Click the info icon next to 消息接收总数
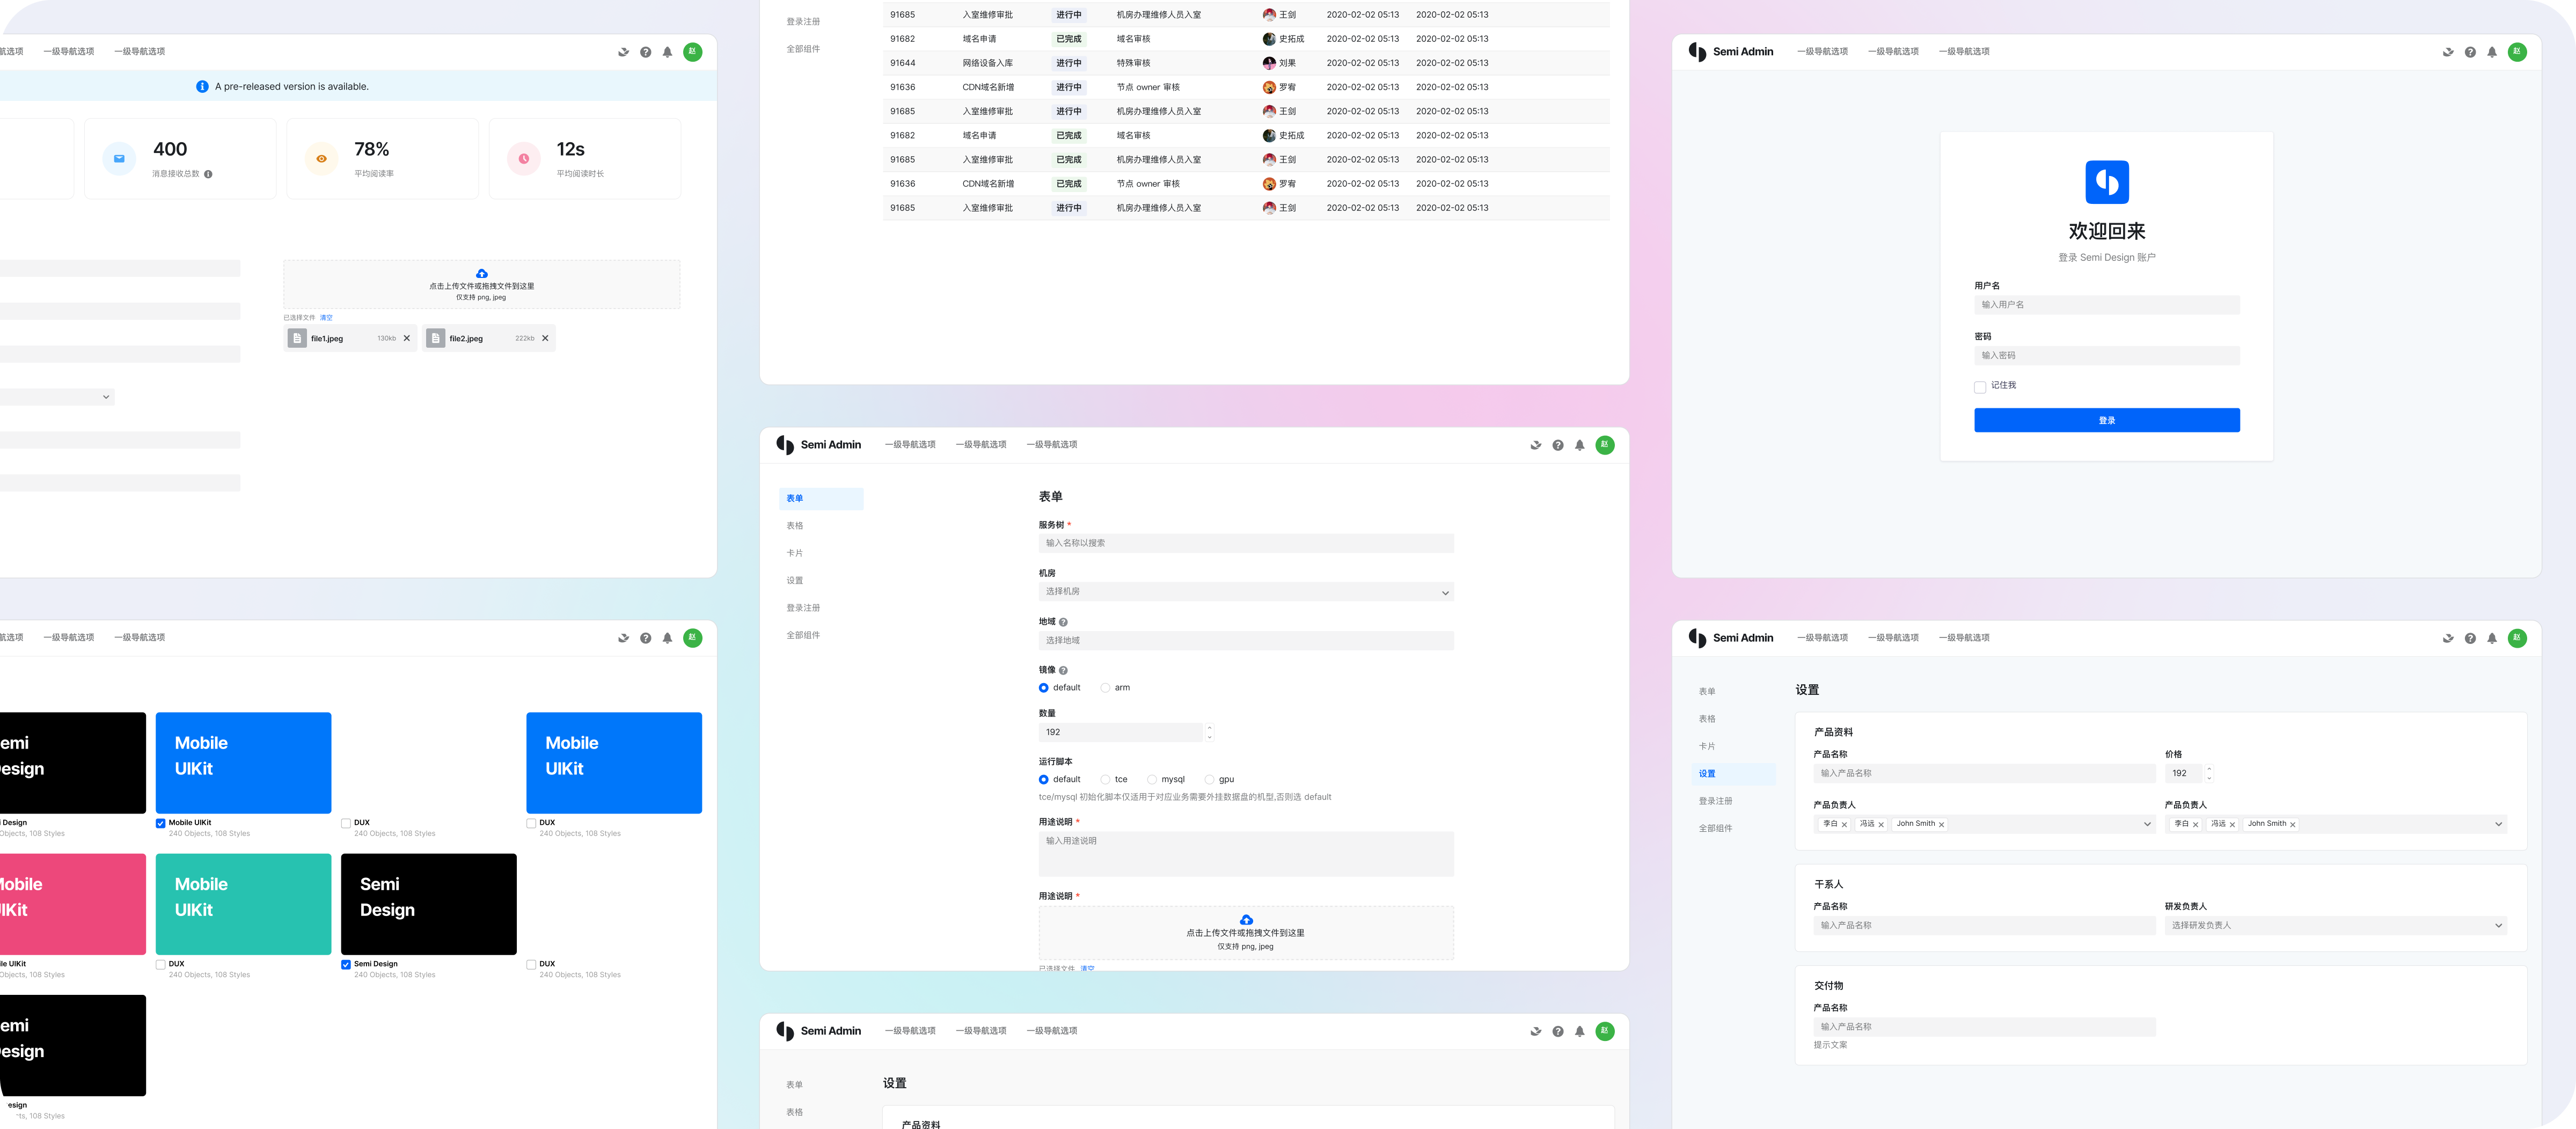The image size is (2576, 1129). tap(208, 174)
